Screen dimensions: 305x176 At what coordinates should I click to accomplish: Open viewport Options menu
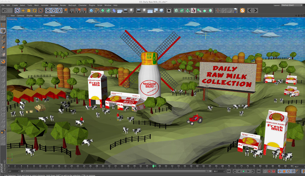point(39,16)
